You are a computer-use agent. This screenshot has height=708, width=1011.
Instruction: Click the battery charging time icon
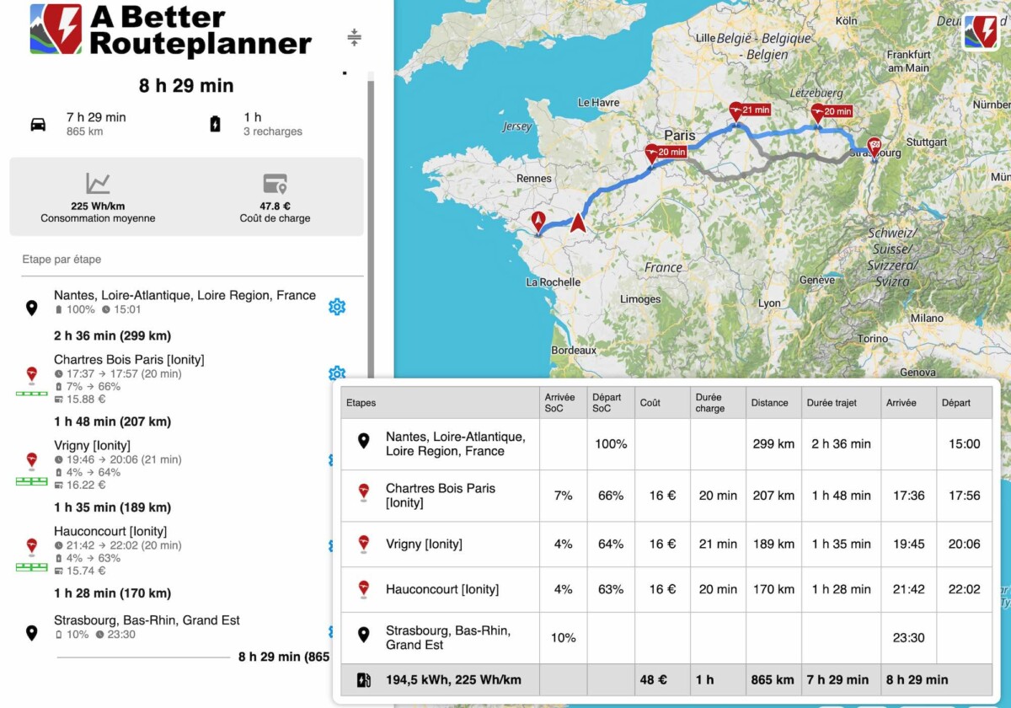pos(215,125)
